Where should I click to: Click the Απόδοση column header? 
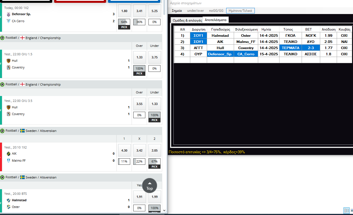[x=328, y=29]
